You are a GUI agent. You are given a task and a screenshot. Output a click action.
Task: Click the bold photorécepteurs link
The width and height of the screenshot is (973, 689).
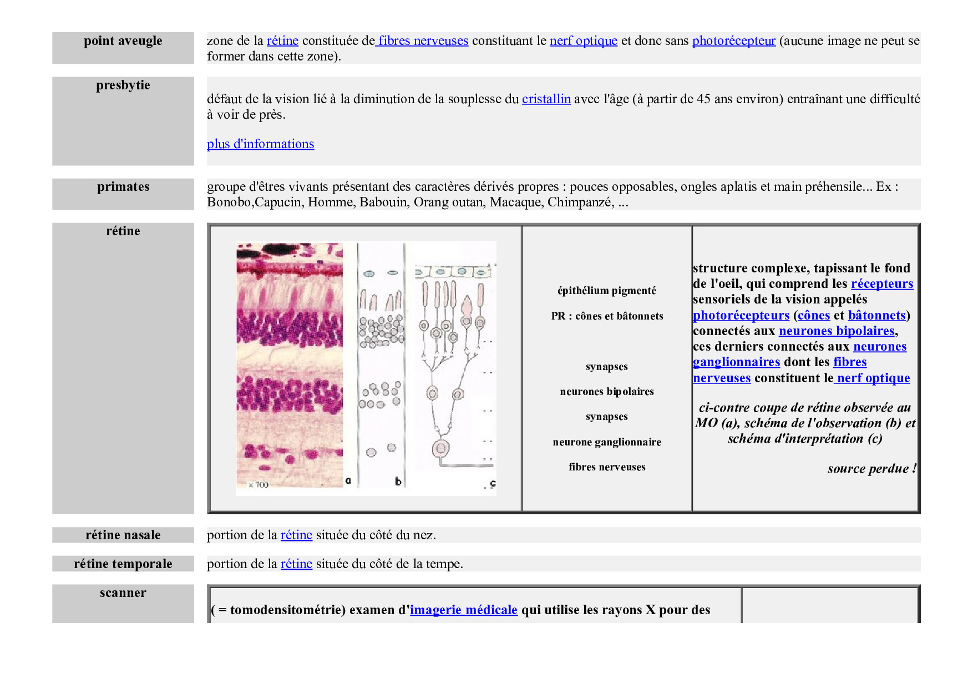[x=741, y=316]
